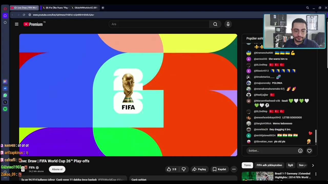Go back with the browser back arrow

point(12,15)
